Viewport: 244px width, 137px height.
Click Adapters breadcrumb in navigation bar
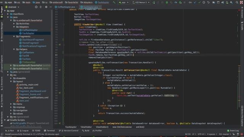(x=87, y=3)
